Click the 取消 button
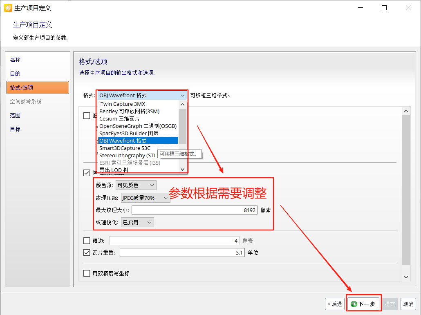Viewport: 421px width, 315px height. [x=408, y=304]
